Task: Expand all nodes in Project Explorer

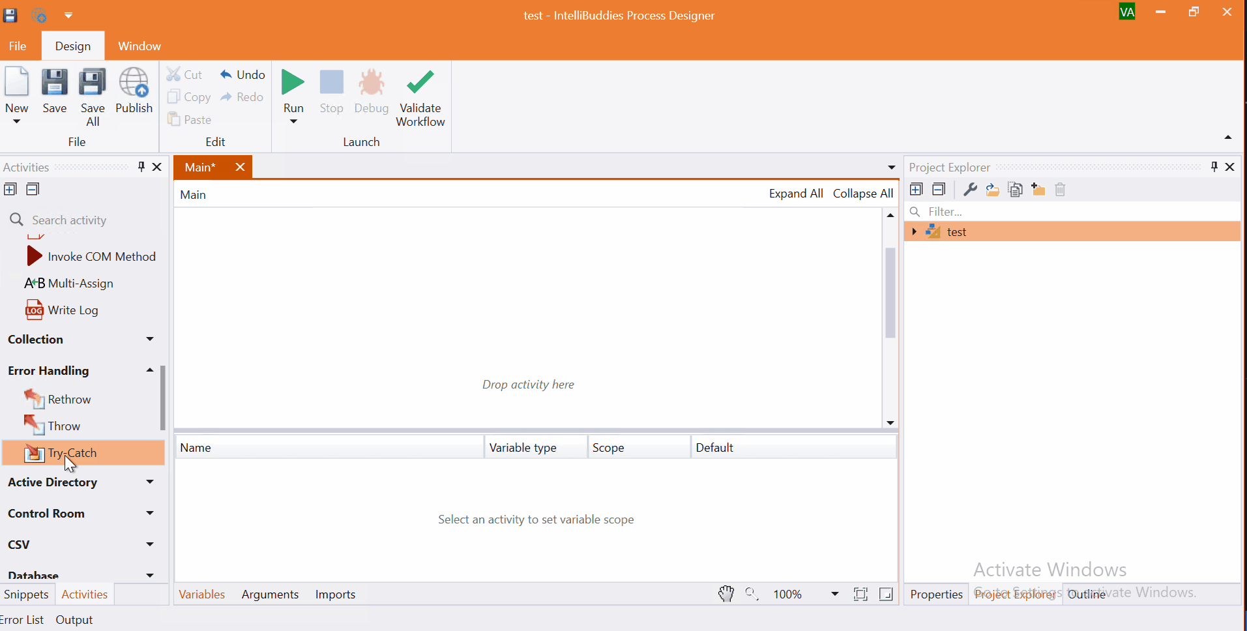Action: pyautogui.click(x=916, y=190)
